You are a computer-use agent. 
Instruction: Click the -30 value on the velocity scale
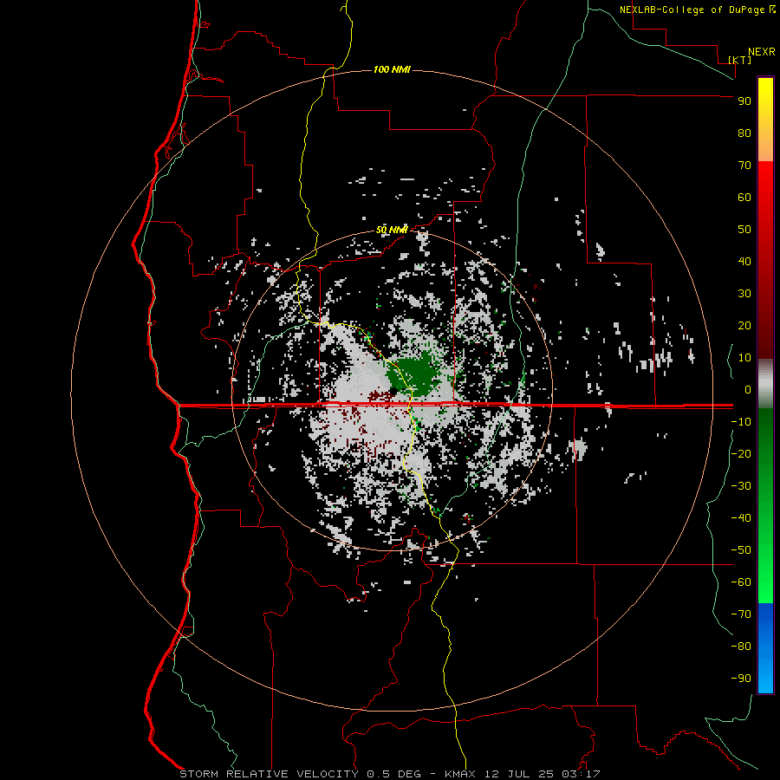point(741,486)
